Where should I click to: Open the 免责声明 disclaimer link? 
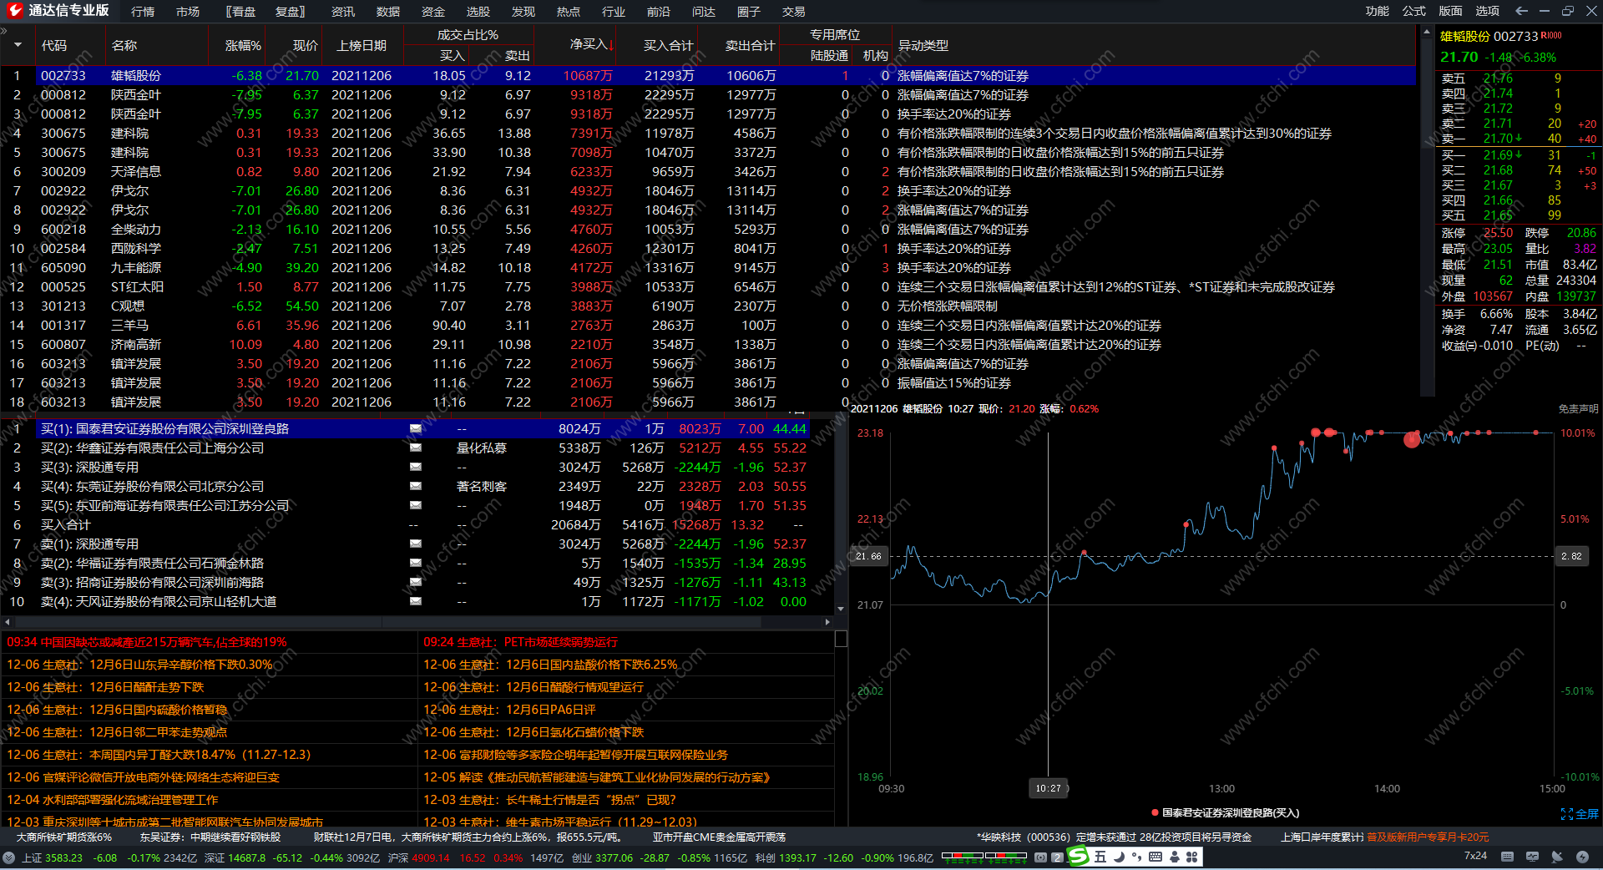pyautogui.click(x=1578, y=409)
